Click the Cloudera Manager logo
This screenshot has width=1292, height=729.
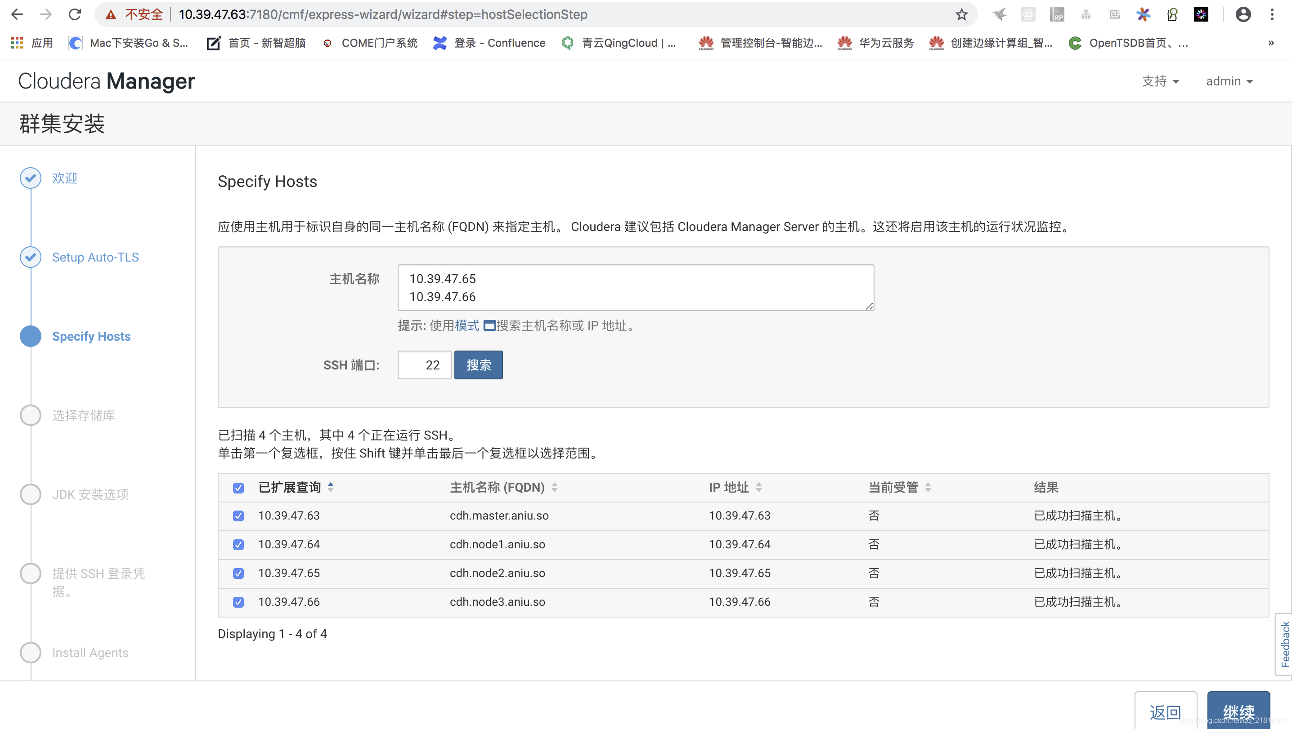pyautogui.click(x=106, y=81)
